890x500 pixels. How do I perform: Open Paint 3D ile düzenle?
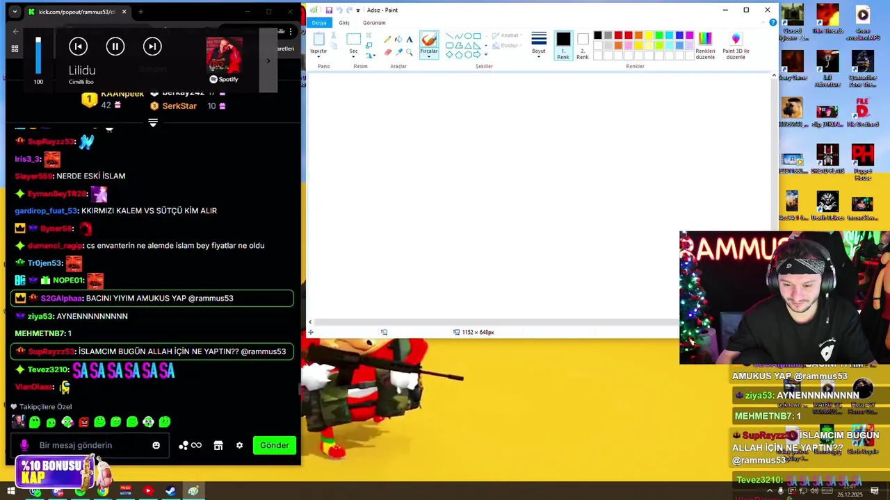tap(736, 45)
